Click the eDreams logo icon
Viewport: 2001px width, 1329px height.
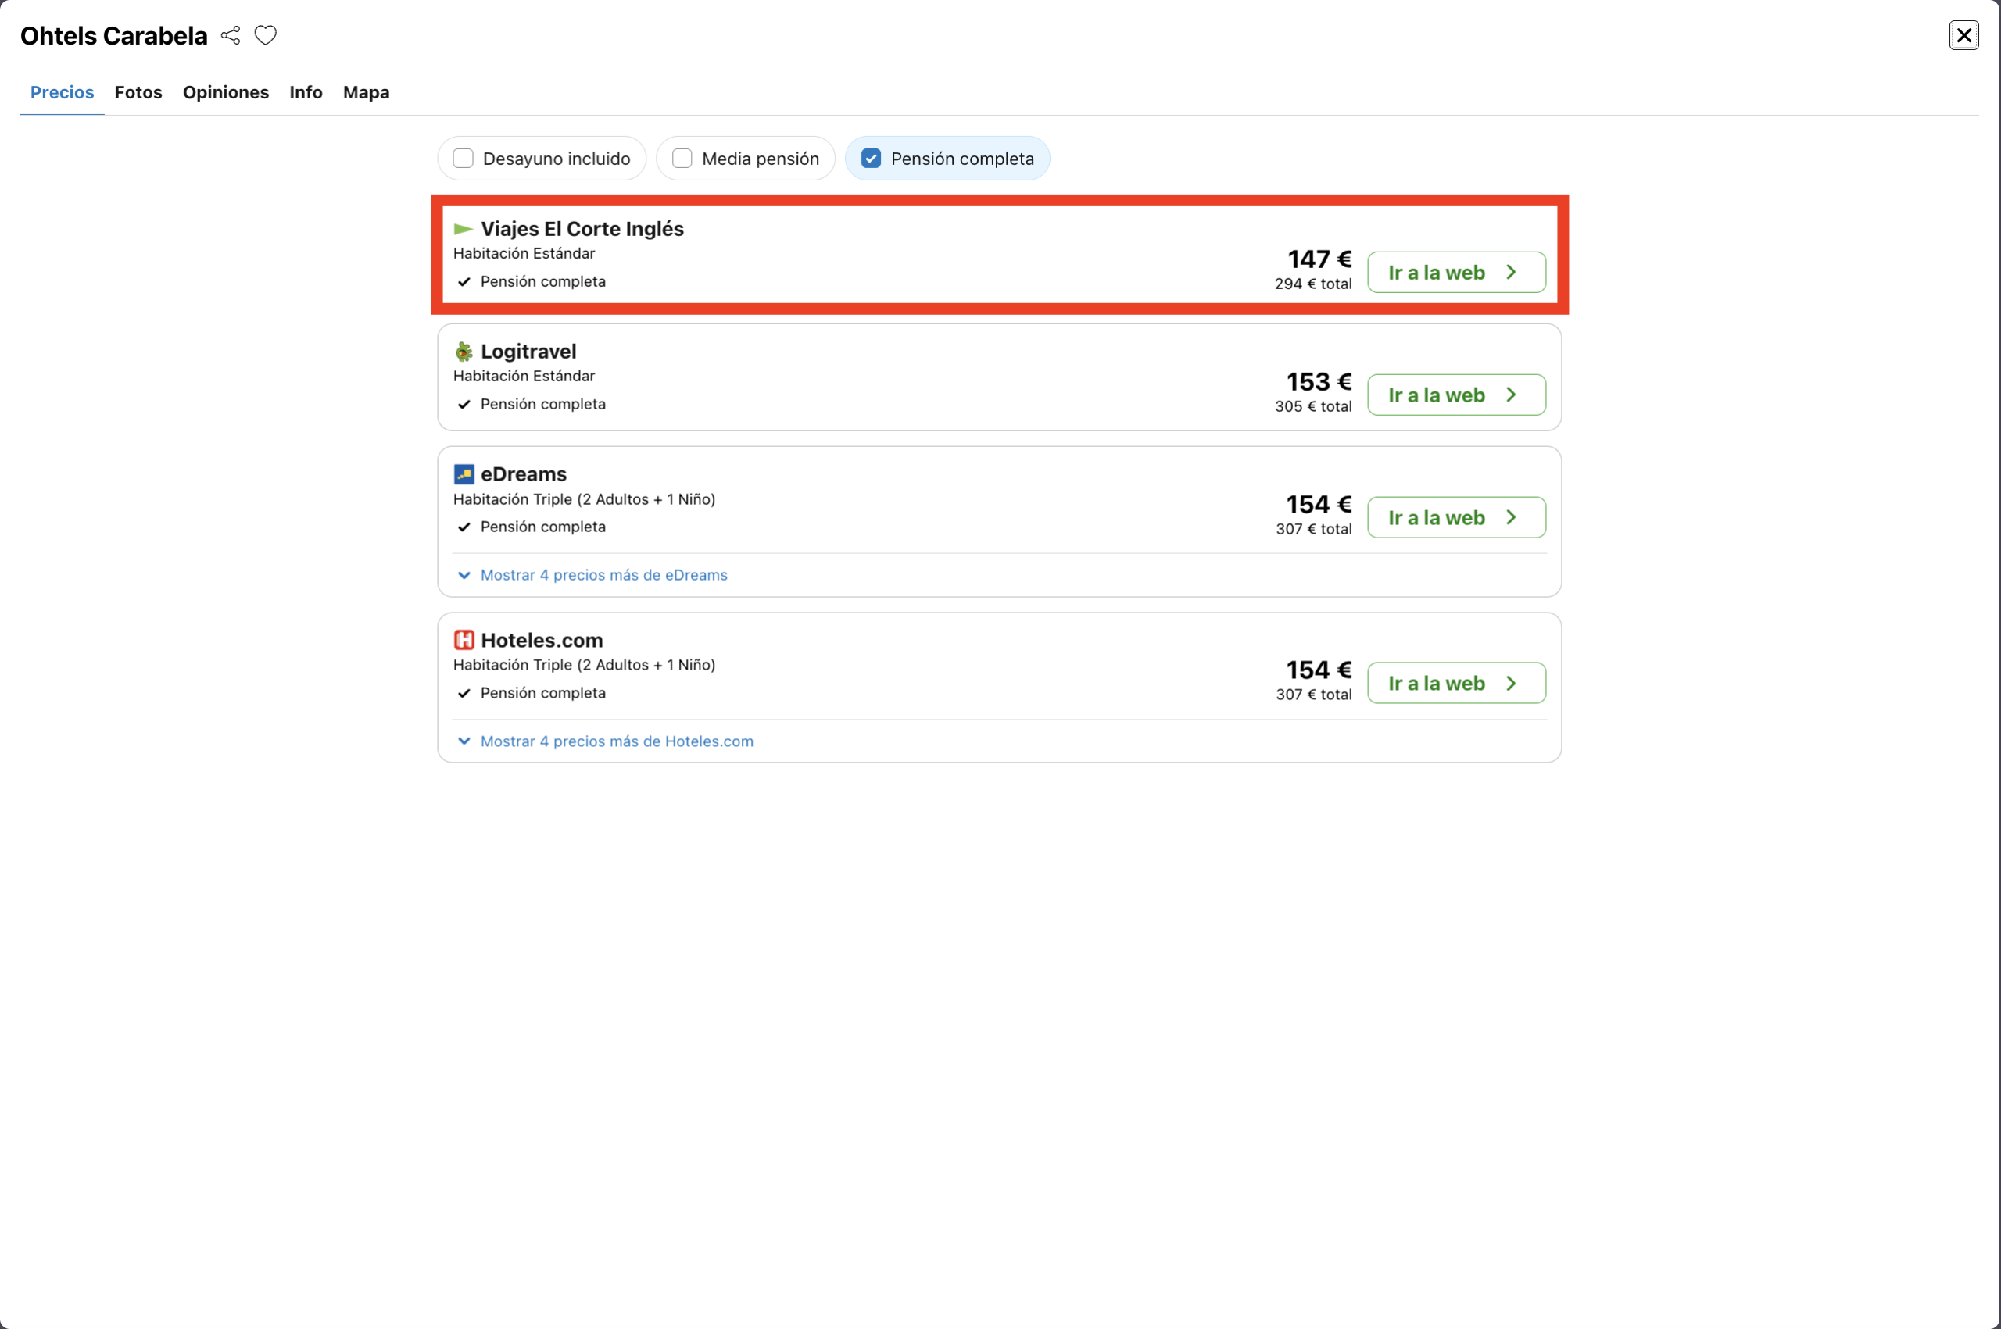(463, 473)
